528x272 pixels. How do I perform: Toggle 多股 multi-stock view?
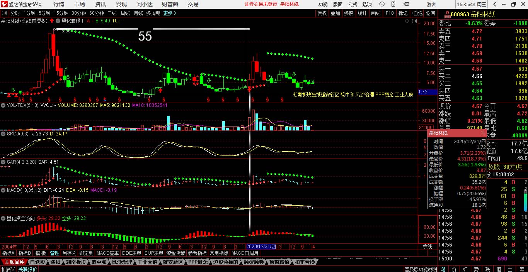point(349,13)
